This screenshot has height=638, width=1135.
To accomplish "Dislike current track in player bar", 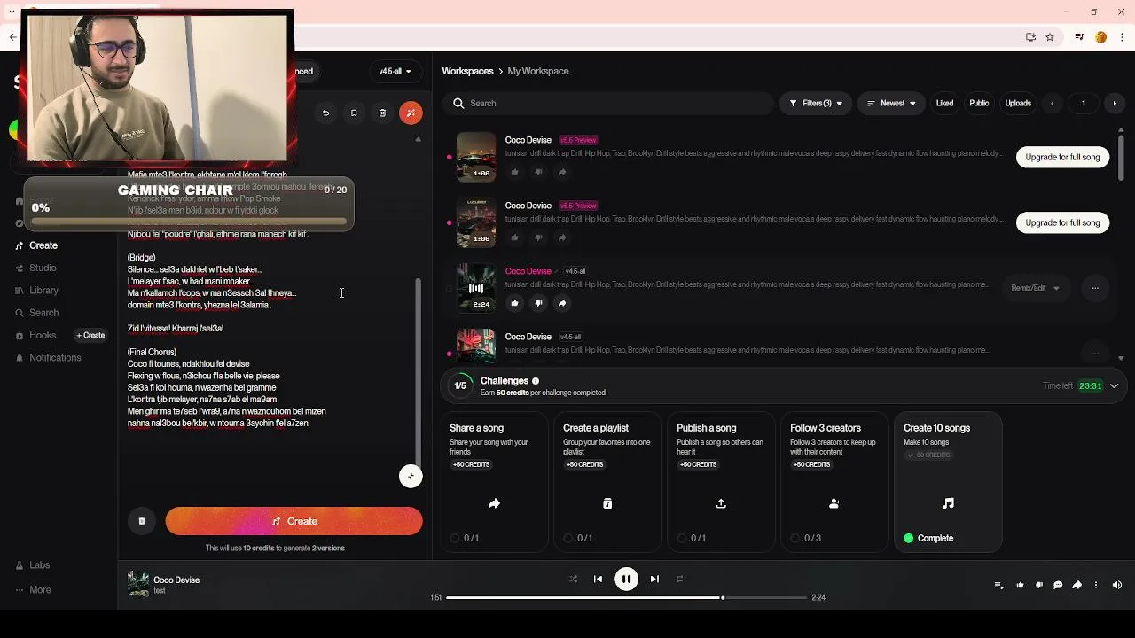I will click(1039, 585).
